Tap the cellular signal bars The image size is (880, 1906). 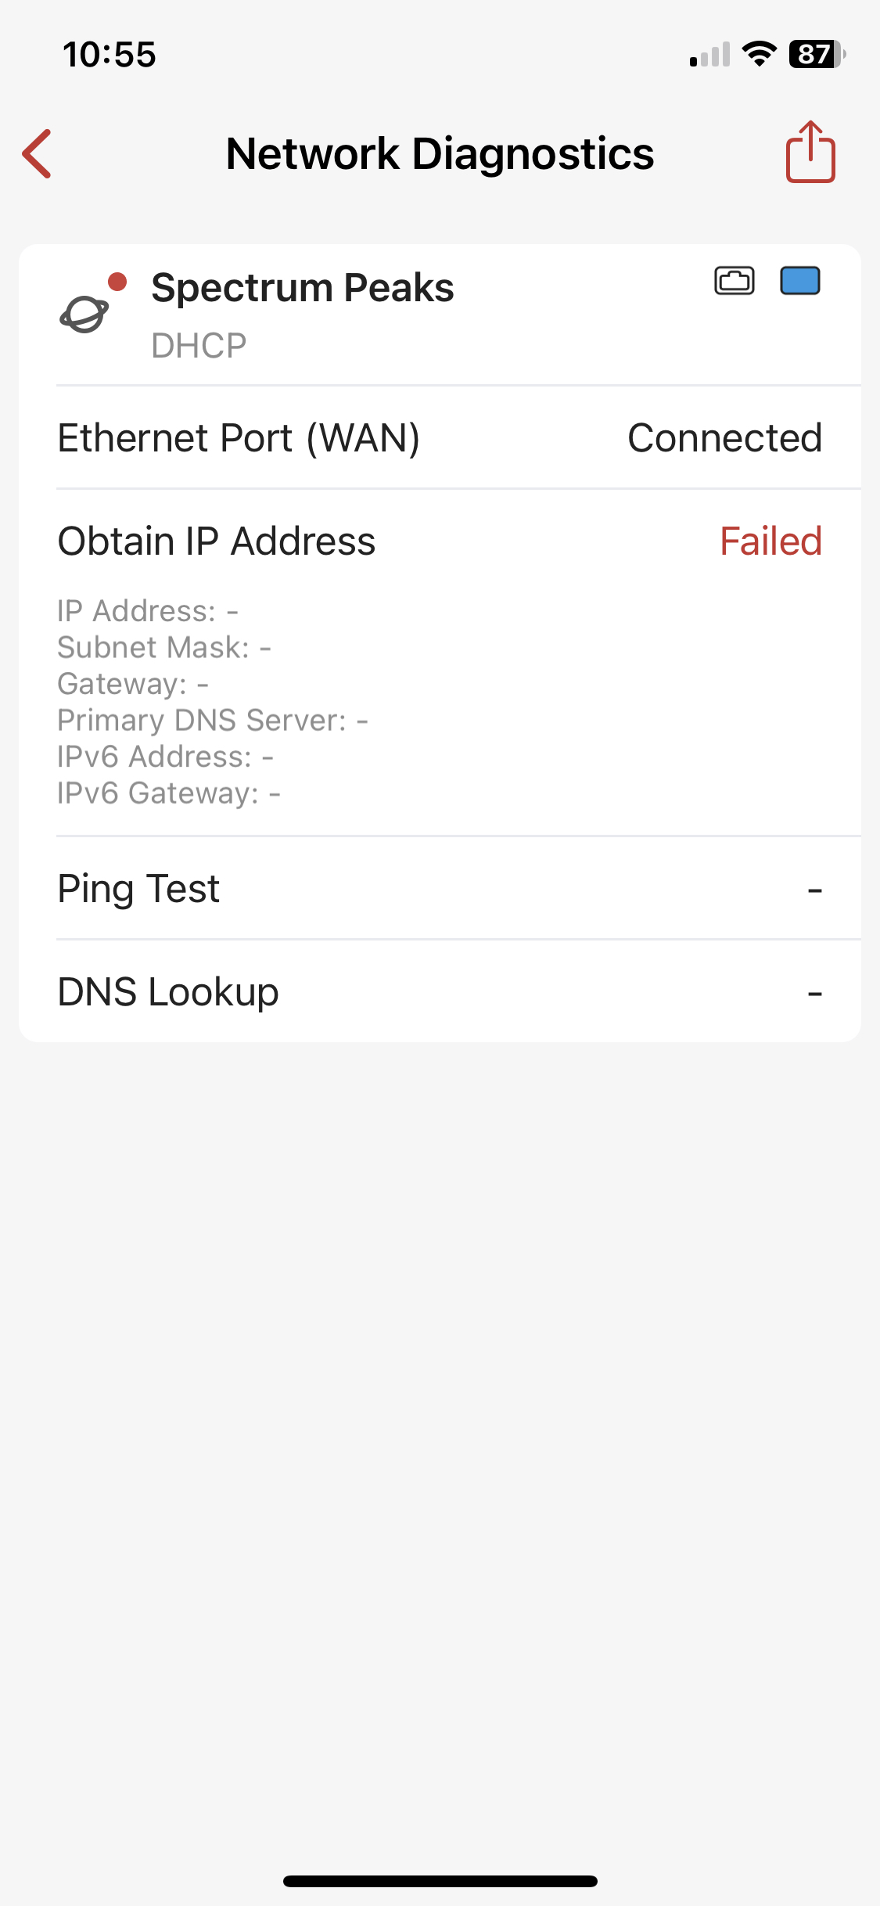click(709, 55)
